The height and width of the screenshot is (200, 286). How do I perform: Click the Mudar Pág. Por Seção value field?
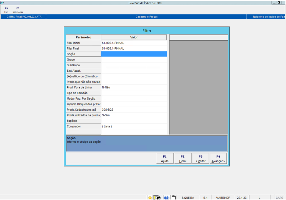pyautogui.click(x=134, y=99)
